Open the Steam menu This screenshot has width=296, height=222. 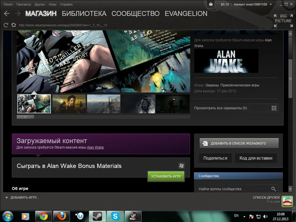pos(8,4)
